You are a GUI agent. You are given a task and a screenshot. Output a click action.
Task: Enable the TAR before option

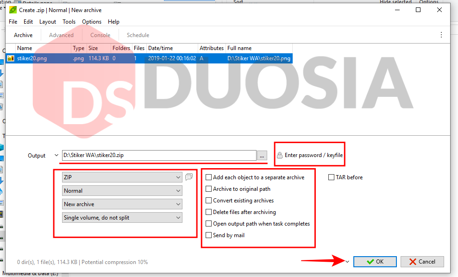click(331, 177)
